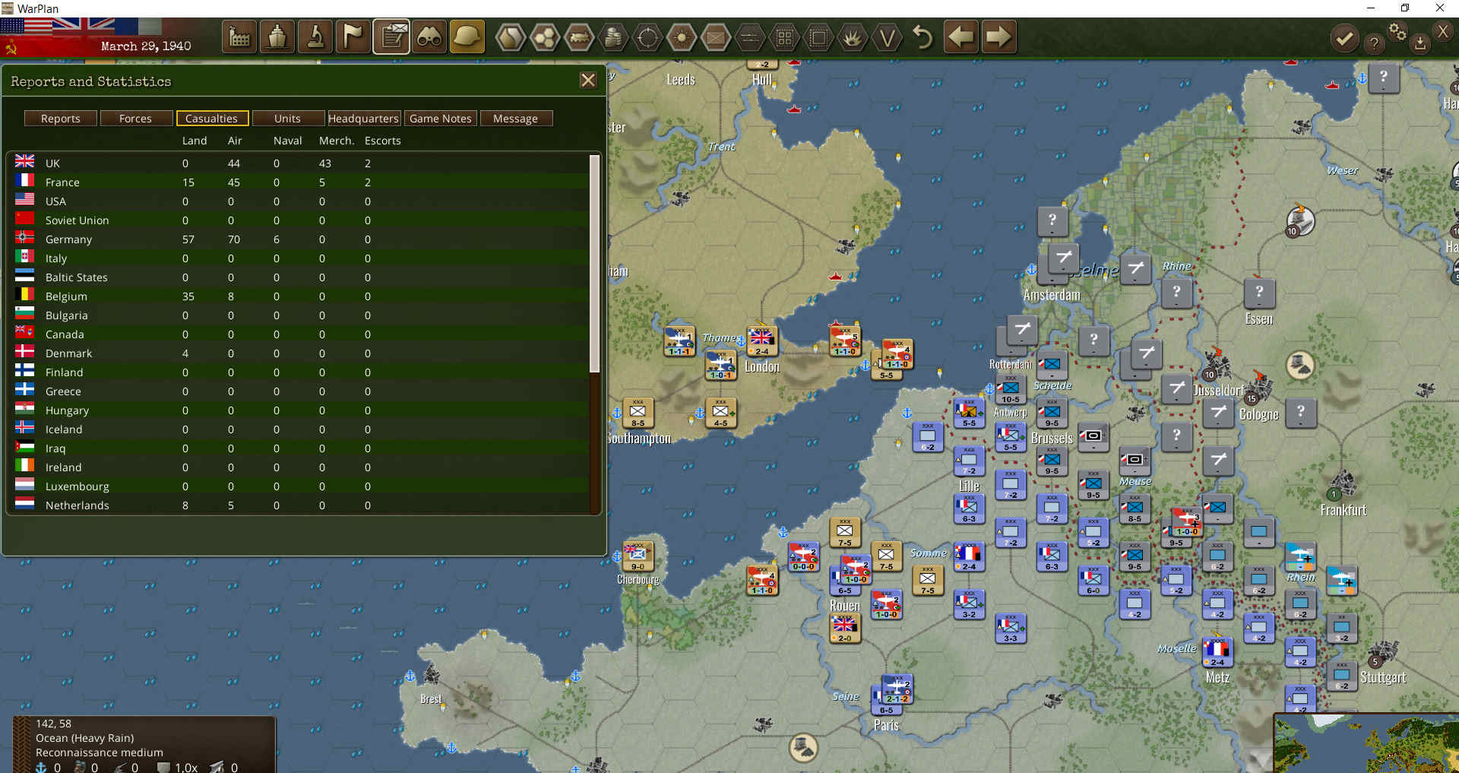Click the Land column header
The width and height of the screenshot is (1459, 773).
[195, 141]
